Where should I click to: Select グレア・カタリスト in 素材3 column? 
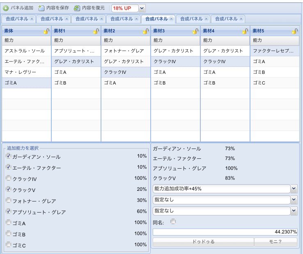tap(175, 51)
